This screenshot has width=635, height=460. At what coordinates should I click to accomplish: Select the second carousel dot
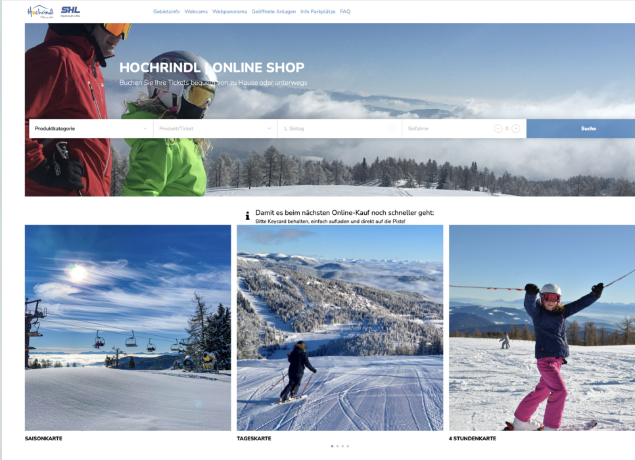(337, 446)
